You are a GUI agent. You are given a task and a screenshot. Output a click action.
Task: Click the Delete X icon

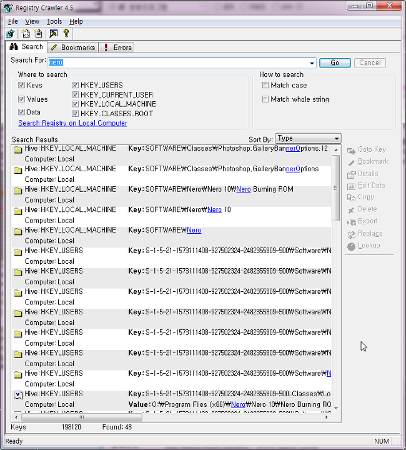point(351,211)
